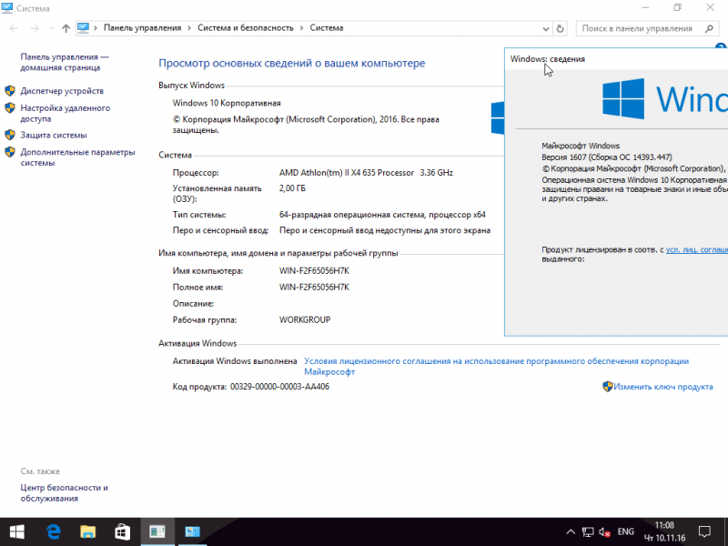
Task: Open усл. лиц. соглашения link in the dialog
Action: [697, 249]
